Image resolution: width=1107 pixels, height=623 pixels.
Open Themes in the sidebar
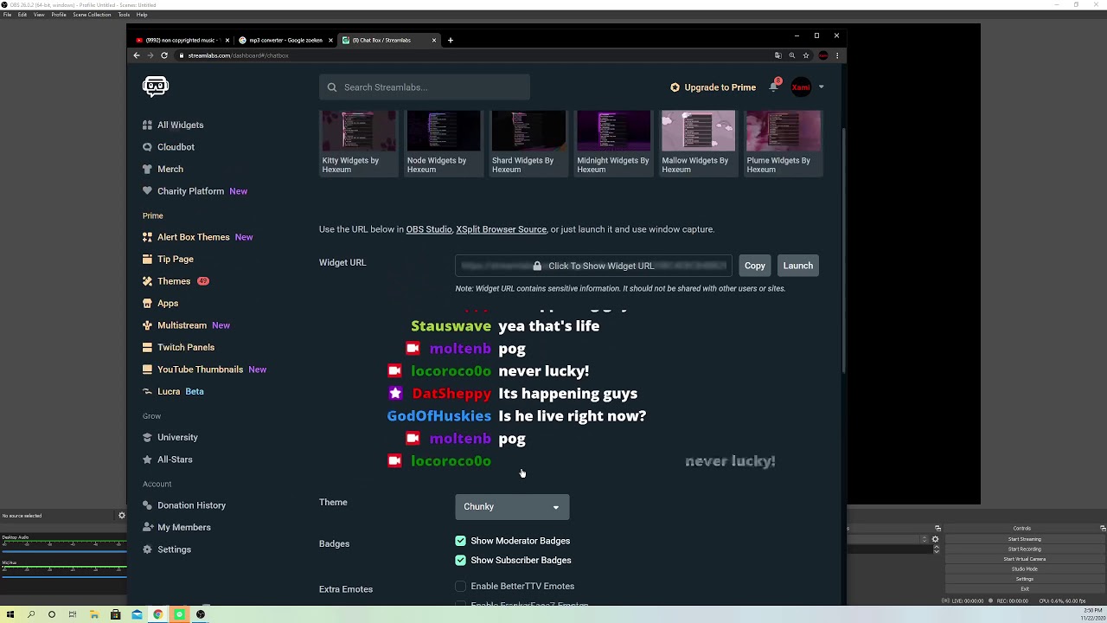click(x=175, y=281)
